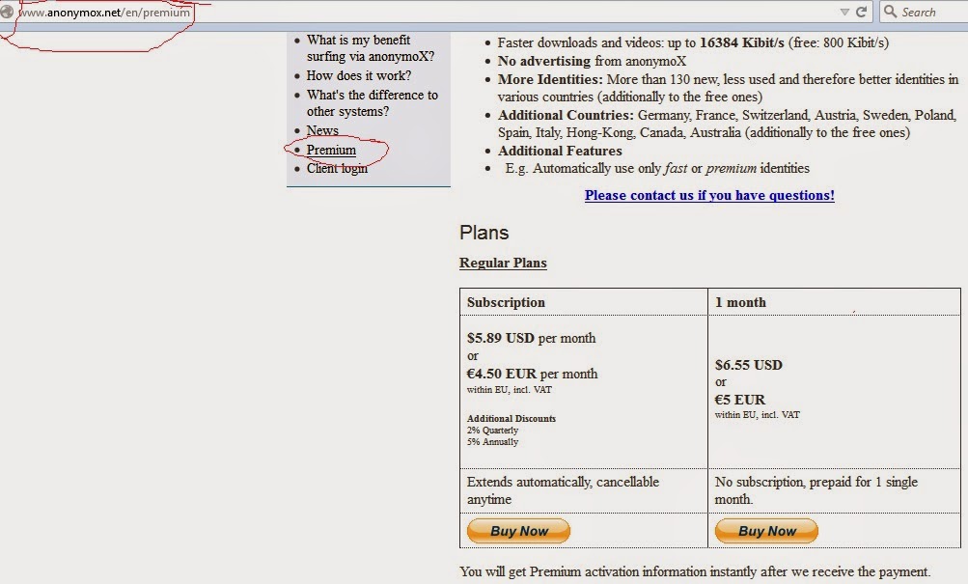Image resolution: width=968 pixels, height=584 pixels.
Task: Open 'What is my benefit surfing' link
Action: pos(371,48)
